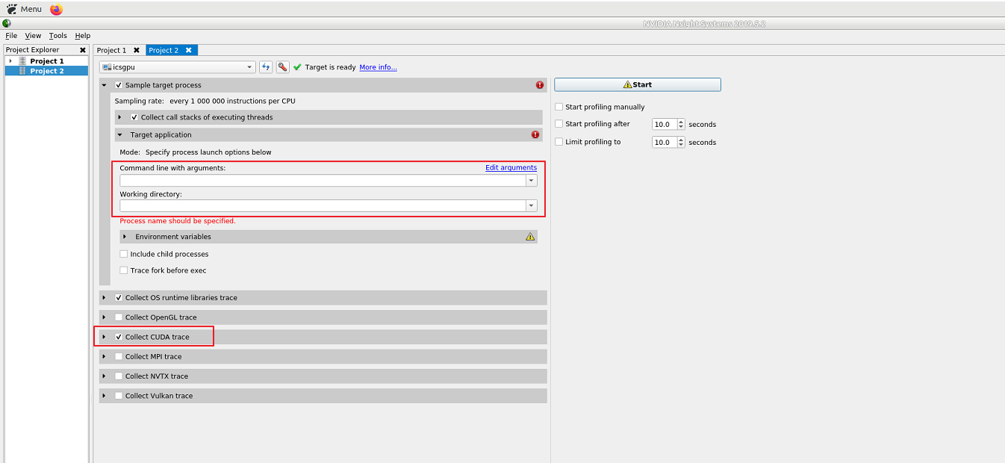Switch to the Project 1 tab
This screenshot has height=463, width=1005.
112,50
